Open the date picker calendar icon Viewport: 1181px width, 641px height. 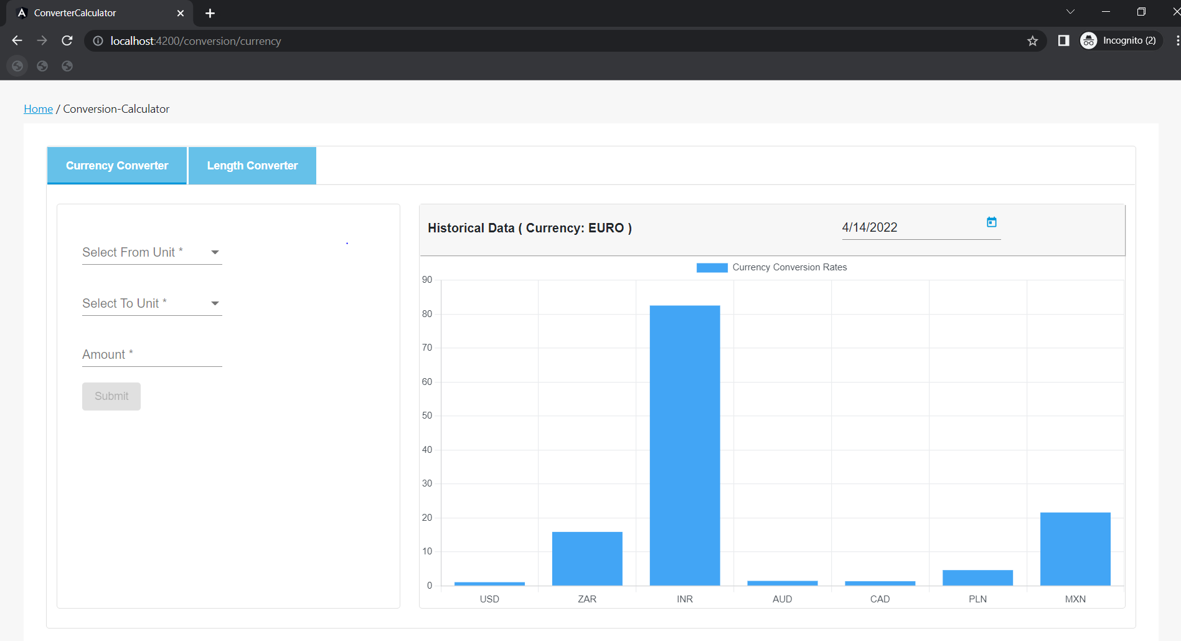pos(992,222)
